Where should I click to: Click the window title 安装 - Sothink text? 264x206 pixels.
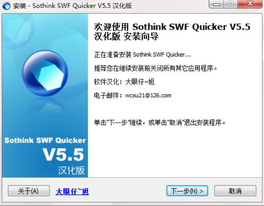(72, 6)
